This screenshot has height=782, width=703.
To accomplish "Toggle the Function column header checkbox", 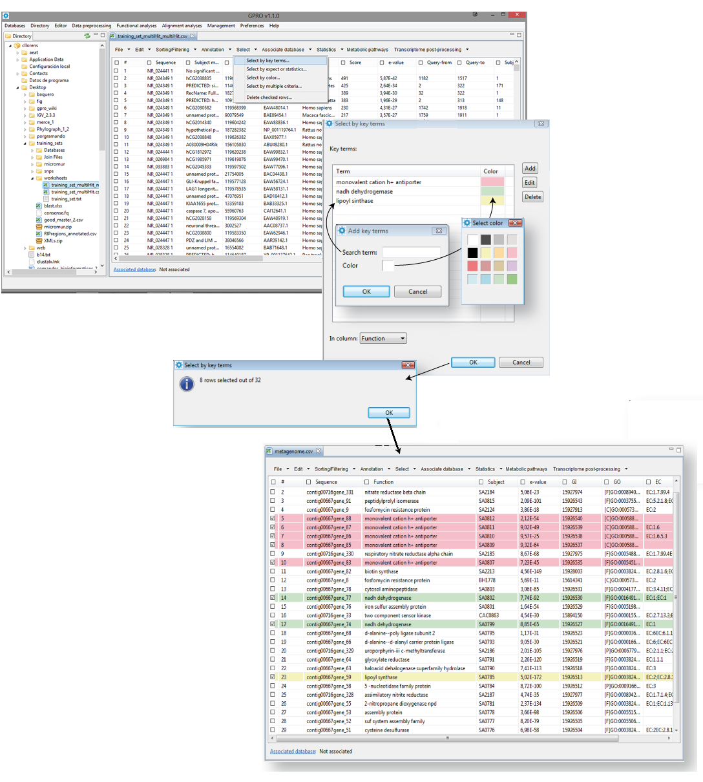I will [367, 482].
